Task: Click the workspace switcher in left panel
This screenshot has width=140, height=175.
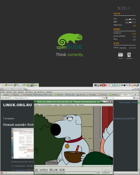Action: tap(33, 85)
